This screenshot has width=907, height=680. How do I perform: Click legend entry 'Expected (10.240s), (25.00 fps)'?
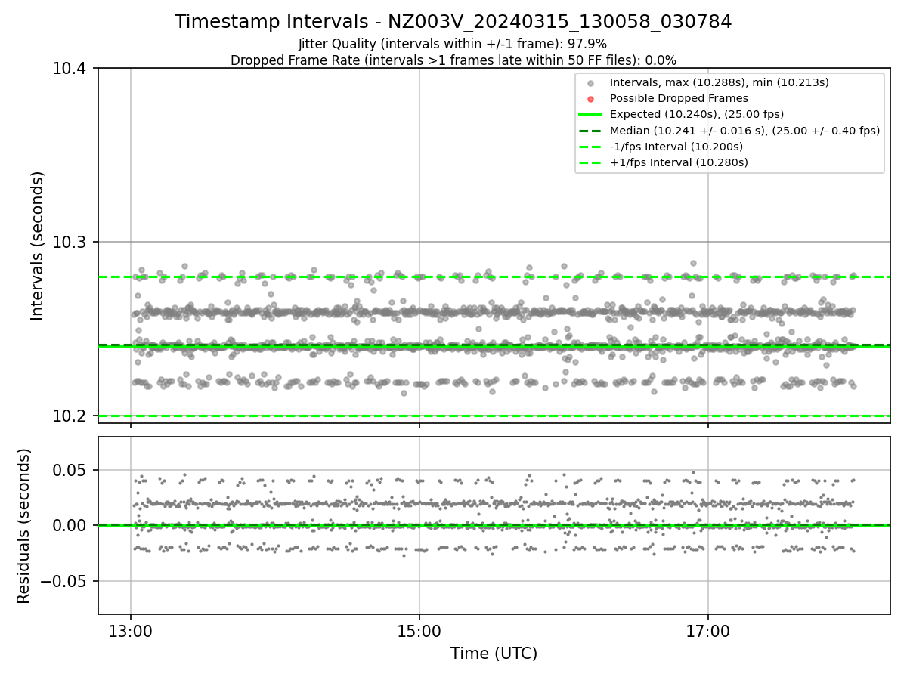(x=697, y=114)
